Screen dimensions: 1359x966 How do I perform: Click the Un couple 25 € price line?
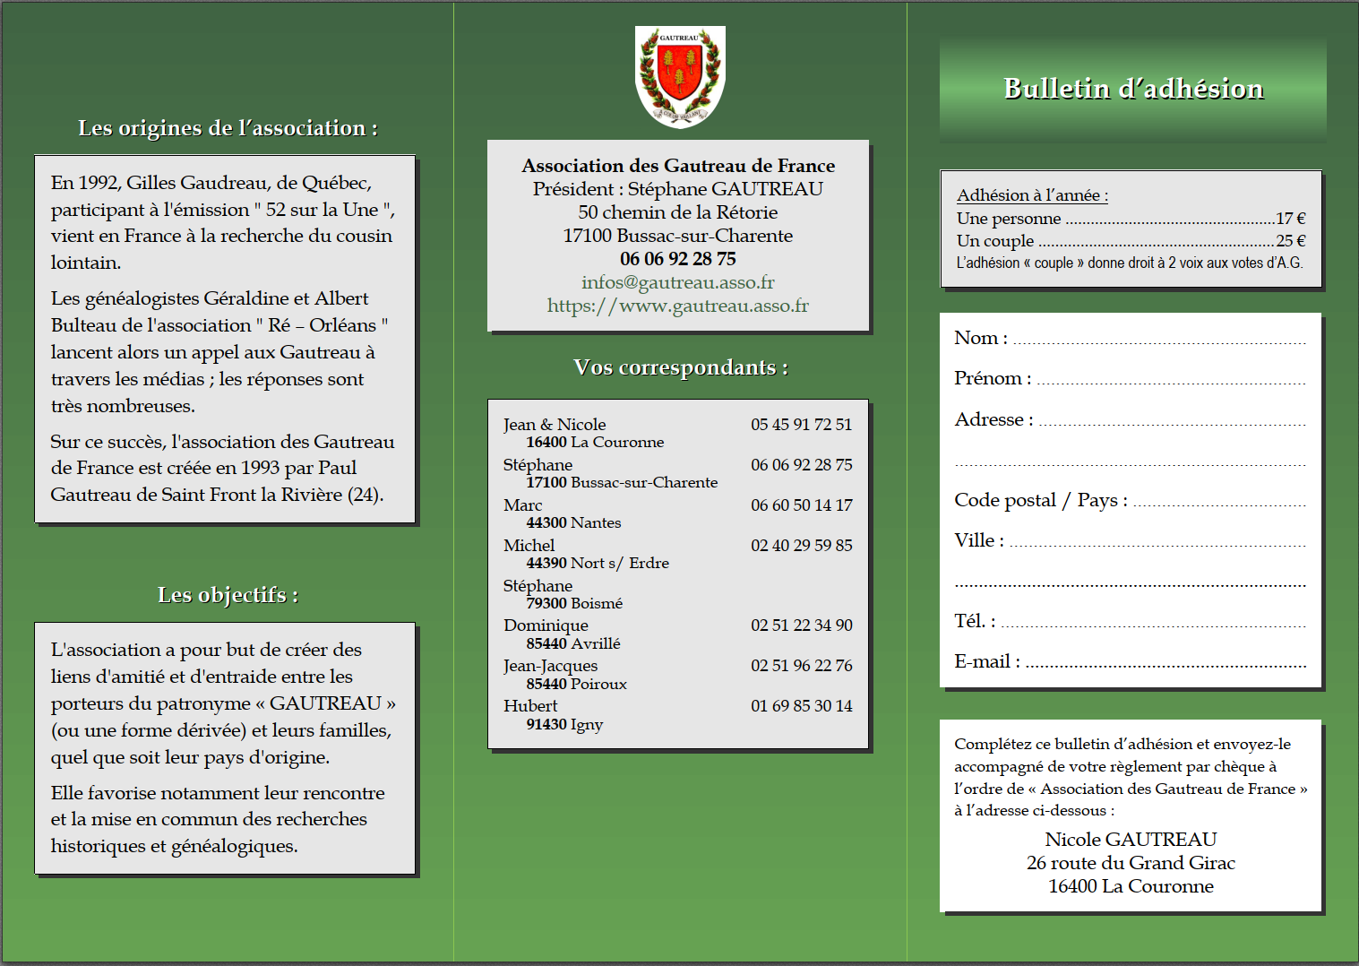[x=1131, y=241]
